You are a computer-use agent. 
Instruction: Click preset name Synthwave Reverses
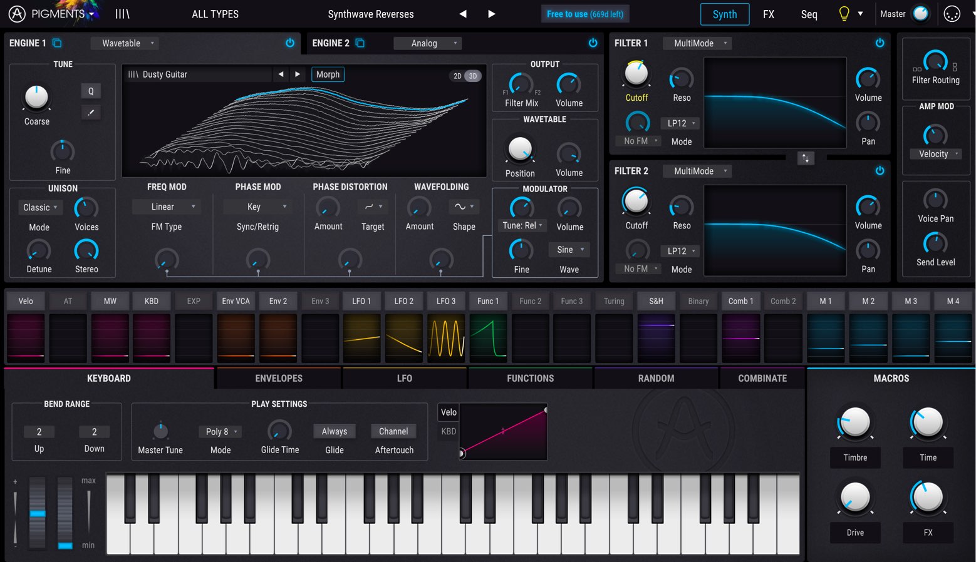click(371, 14)
